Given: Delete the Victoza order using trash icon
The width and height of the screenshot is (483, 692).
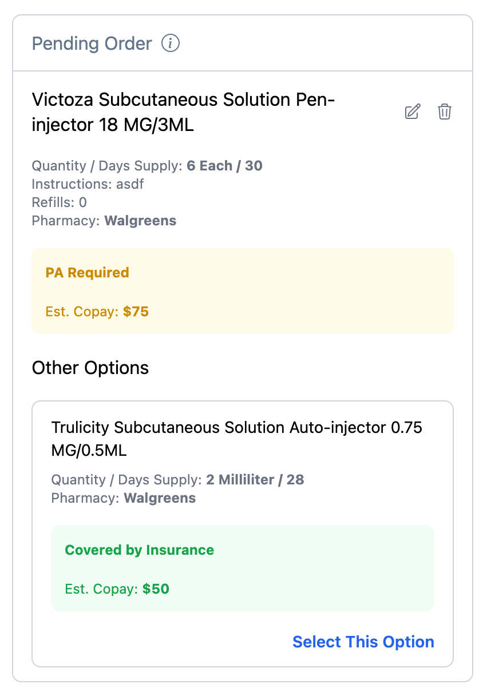Looking at the screenshot, I should point(445,112).
